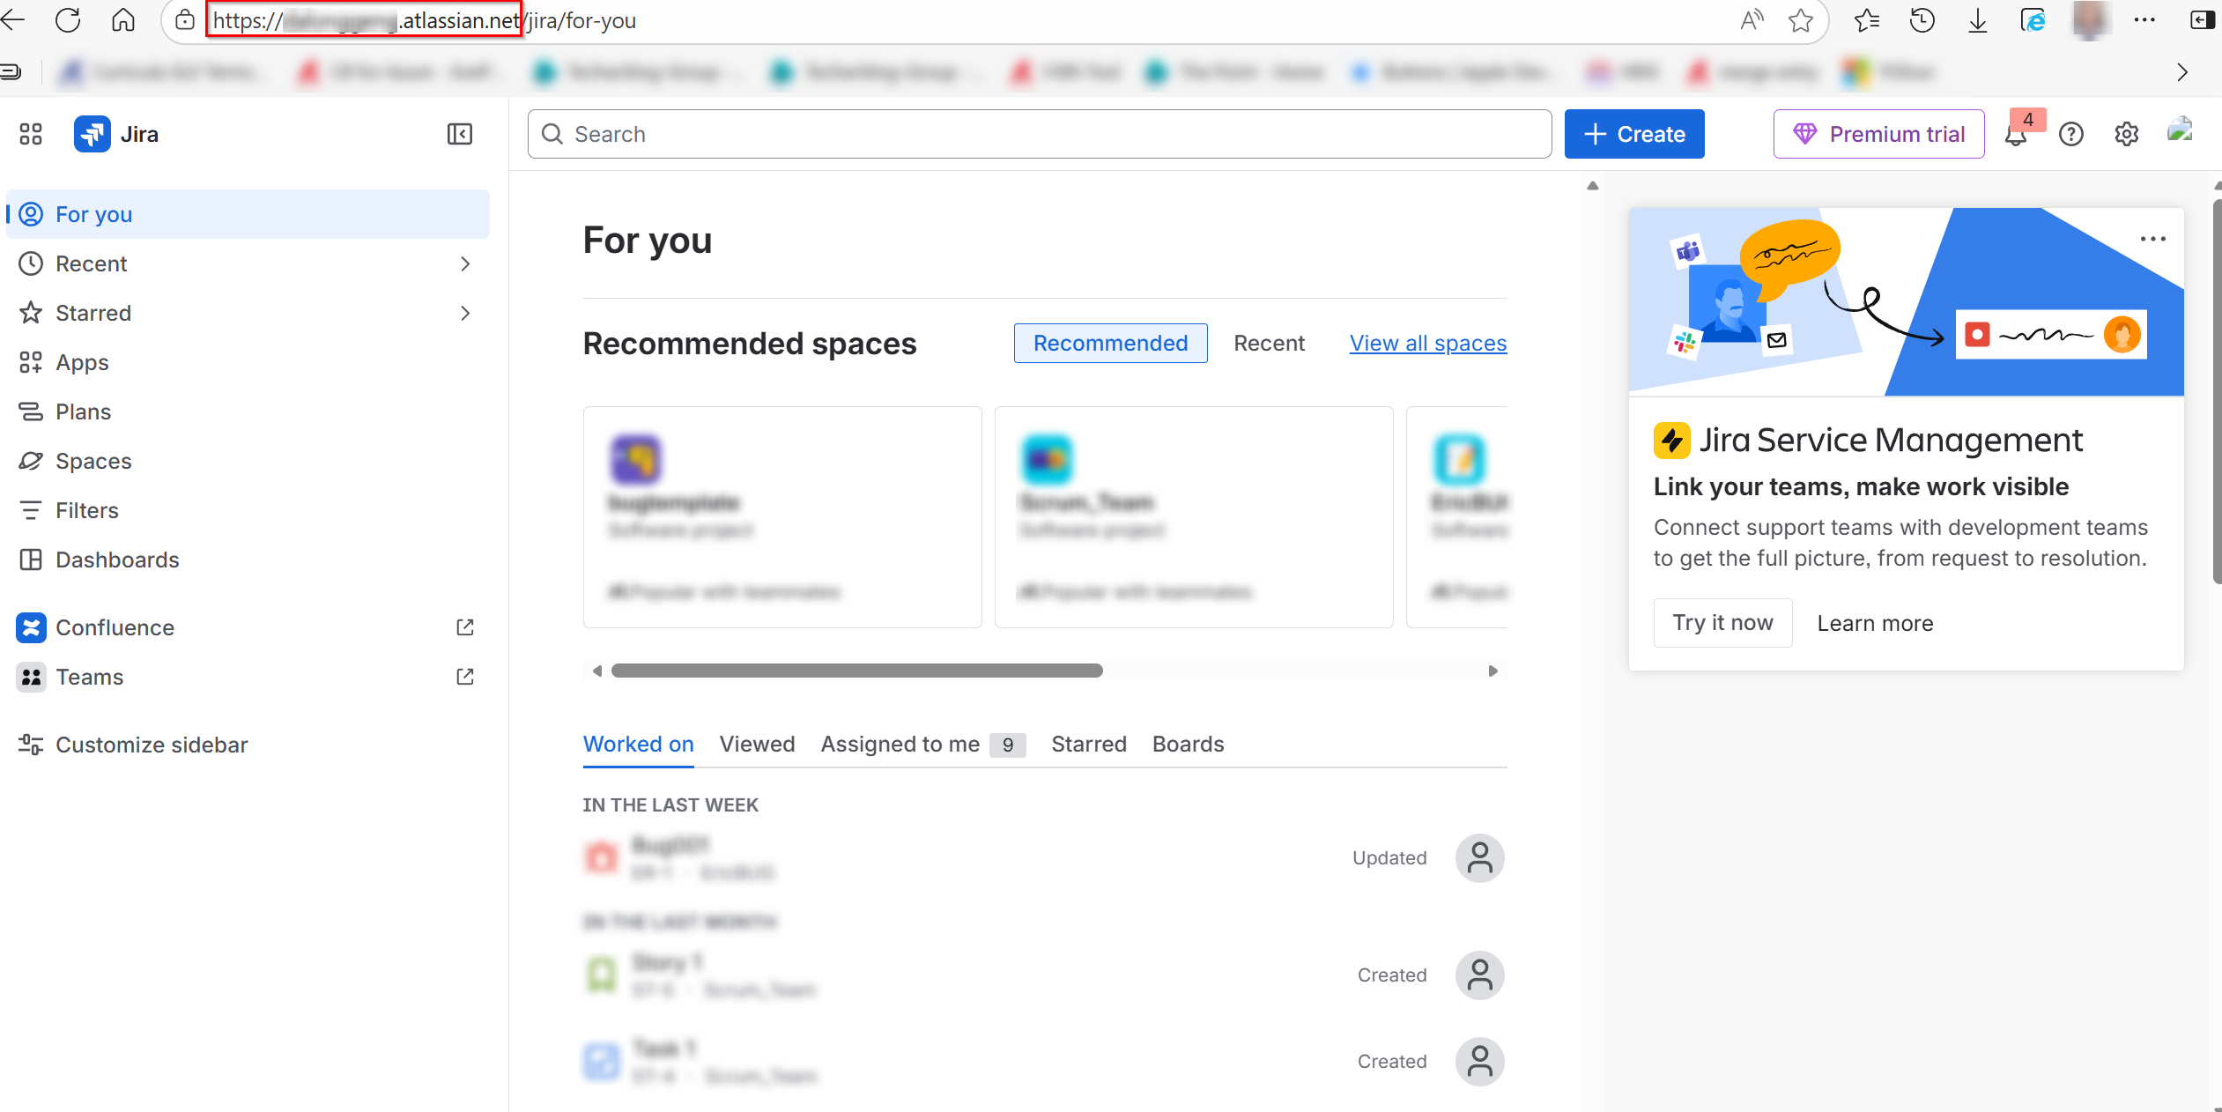Open the notifications bell icon
The image size is (2222, 1112).
coord(2017,134)
